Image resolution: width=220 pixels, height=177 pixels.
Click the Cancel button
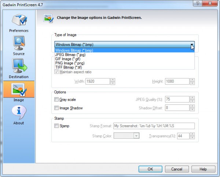(x=176, y=169)
